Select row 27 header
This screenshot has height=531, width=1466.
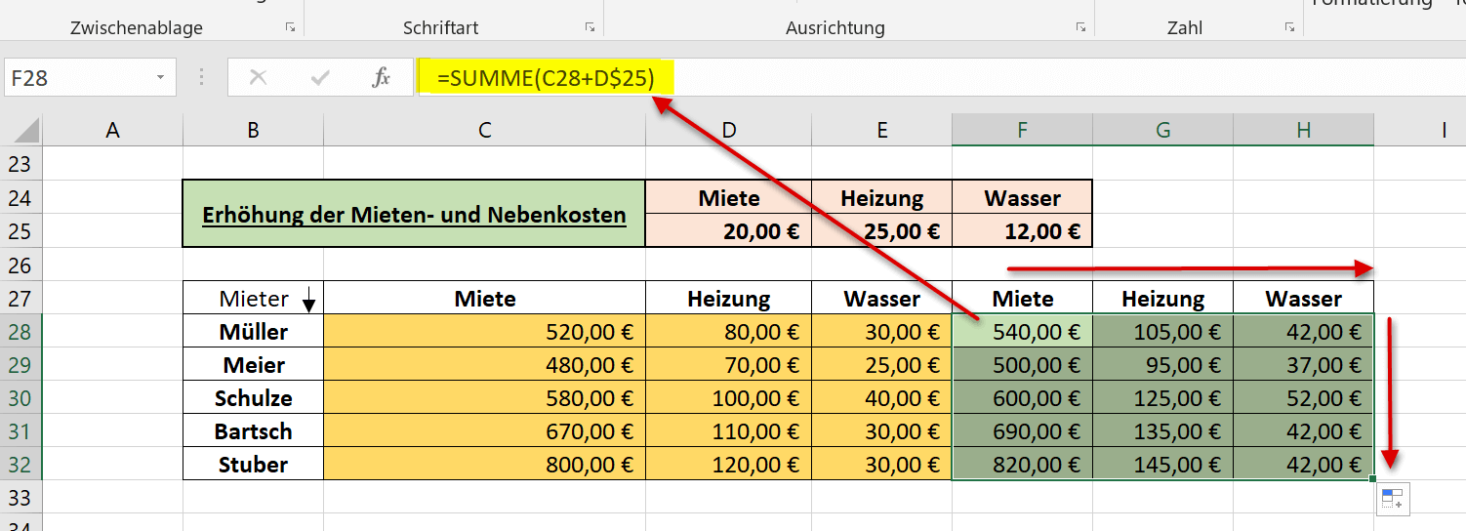tap(20, 298)
